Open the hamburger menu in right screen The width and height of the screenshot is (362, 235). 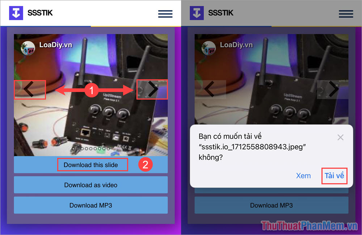(346, 14)
